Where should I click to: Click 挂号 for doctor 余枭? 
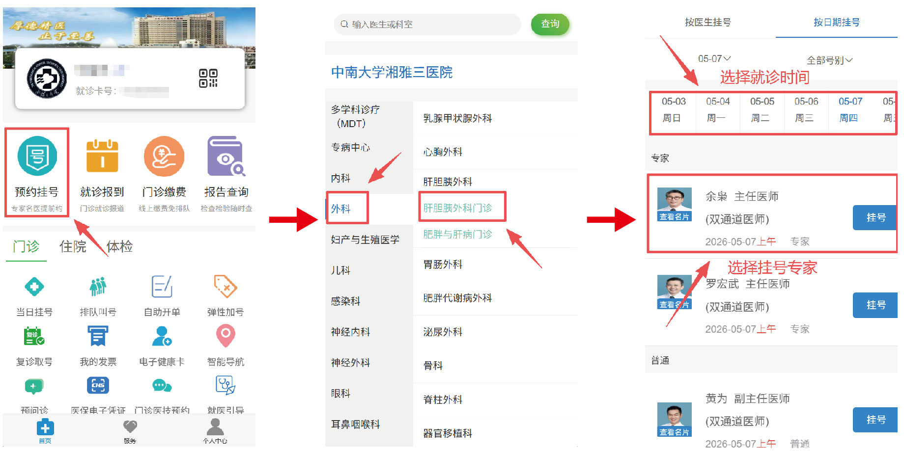(876, 217)
